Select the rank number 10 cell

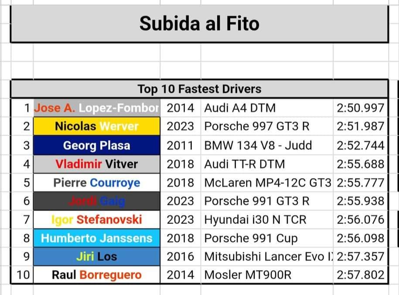pyautogui.click(x=22, y=275)
